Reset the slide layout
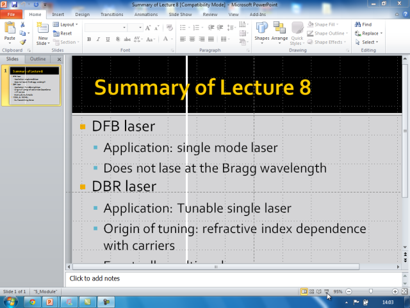Image resolution: width=410 pixels, height=308 pixels. pyautogui.click(x=62, y=33)
